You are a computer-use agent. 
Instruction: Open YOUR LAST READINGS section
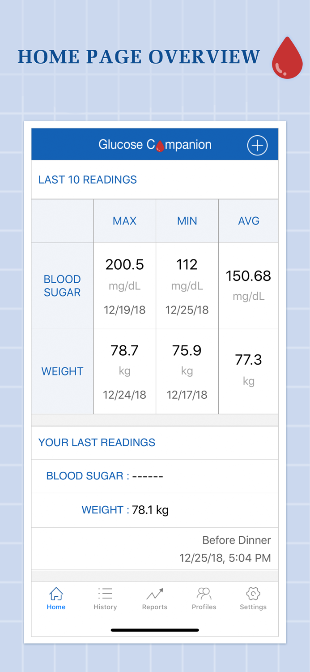[97, 442]
